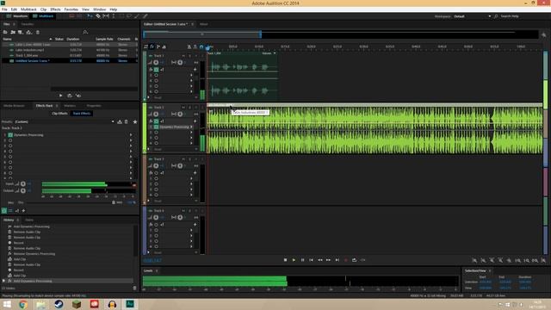Open Track 2 Dynamics Processing slot arrow
Screen dimensions: 551x310
coord(191,127)
